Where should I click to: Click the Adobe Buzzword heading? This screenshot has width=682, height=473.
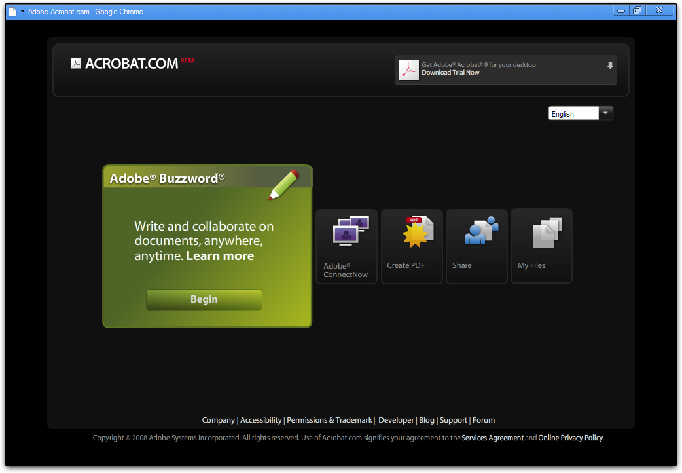tap(167, 179)
